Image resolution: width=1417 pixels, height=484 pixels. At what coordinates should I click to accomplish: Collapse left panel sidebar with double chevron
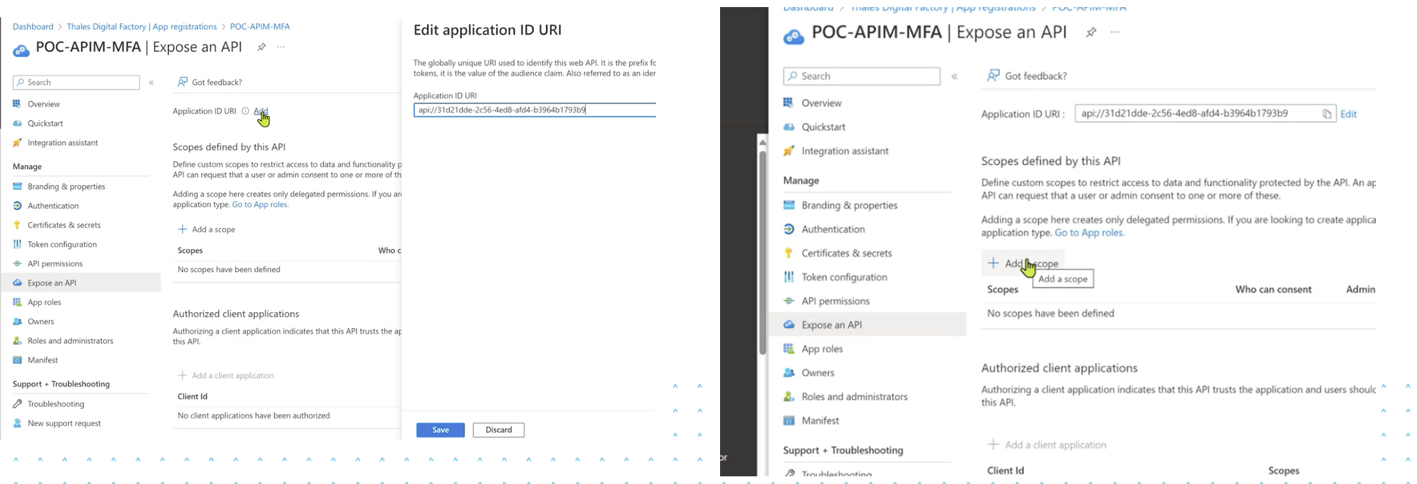(152, 83)
